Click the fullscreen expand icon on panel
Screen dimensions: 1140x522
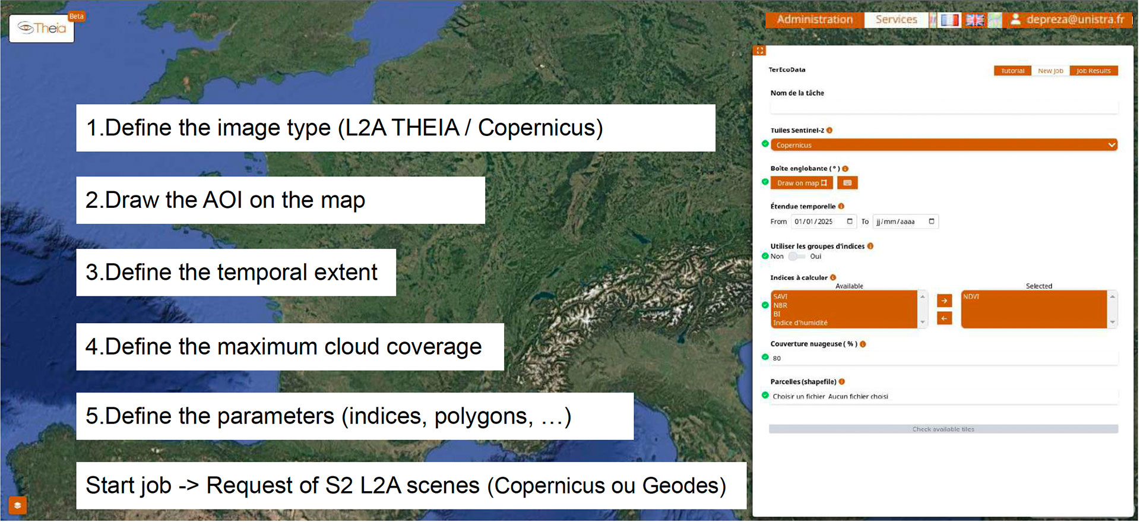(x=760, y=51)
